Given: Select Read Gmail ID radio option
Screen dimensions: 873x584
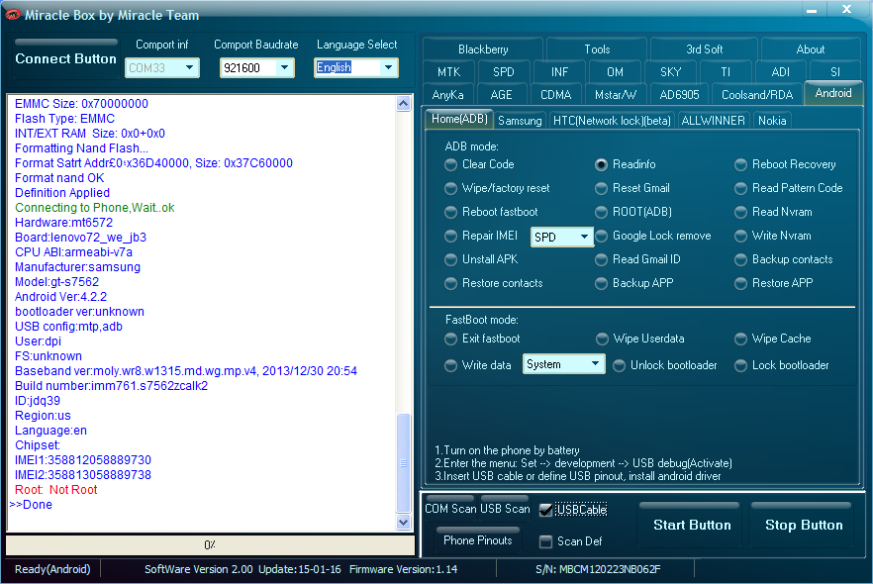Looking at the screenshot, I should click(601, 260).
